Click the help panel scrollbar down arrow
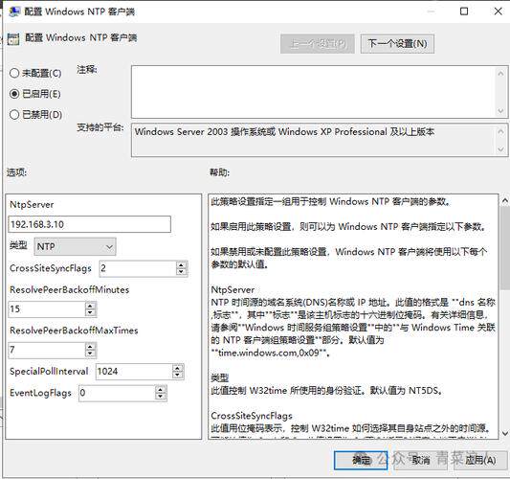The height and width of the screenshot is (479, 510). tap(505, 433)
